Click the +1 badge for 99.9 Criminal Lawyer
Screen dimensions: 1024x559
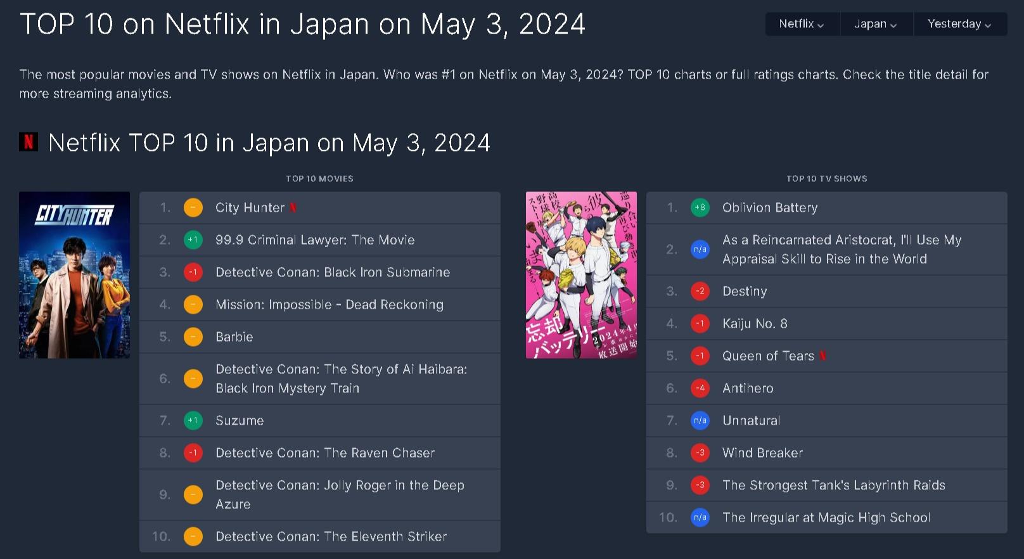pyautogui.click(x=193, y=240)
